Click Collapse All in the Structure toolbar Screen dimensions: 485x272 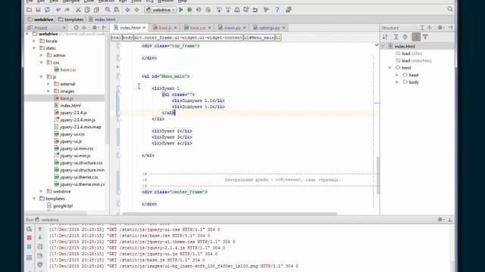[x=405, y=37]
